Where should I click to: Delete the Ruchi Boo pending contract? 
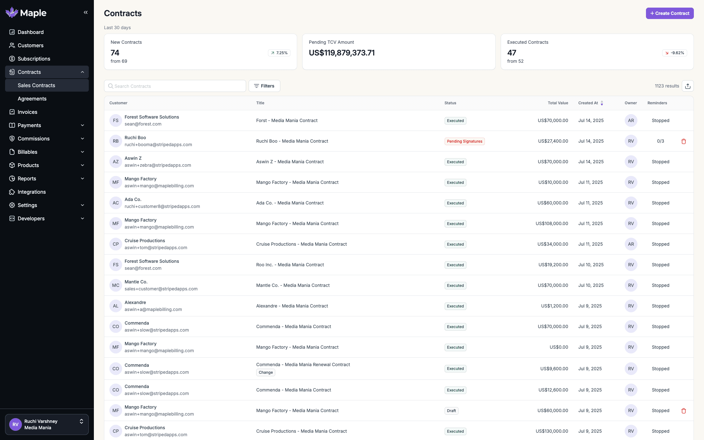coord(683,141)
